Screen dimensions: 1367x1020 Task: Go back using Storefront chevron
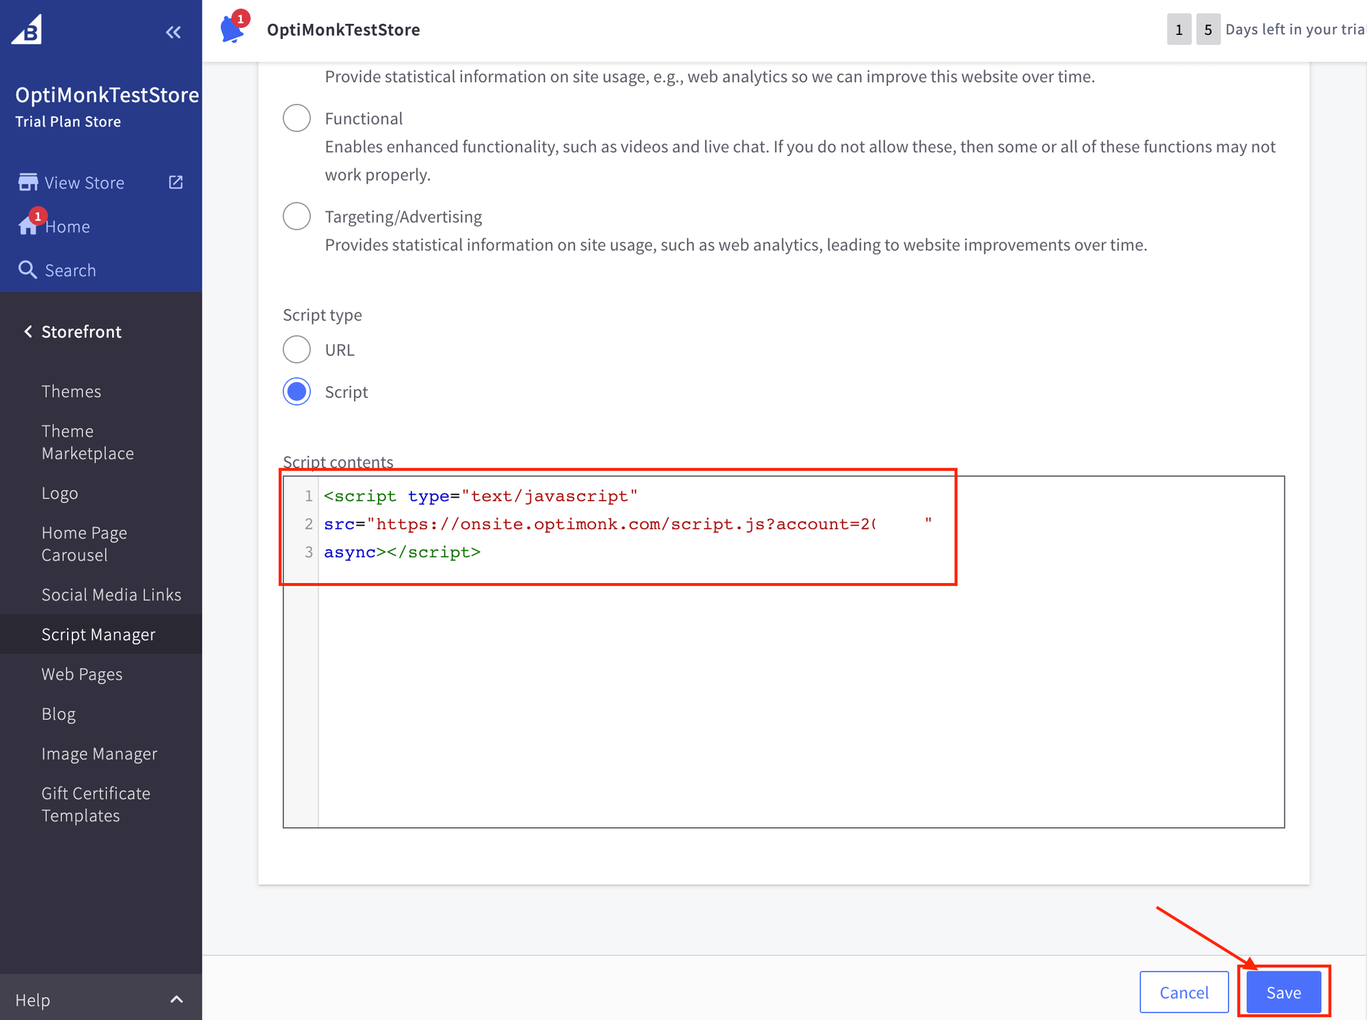click(x=28, y=332)
